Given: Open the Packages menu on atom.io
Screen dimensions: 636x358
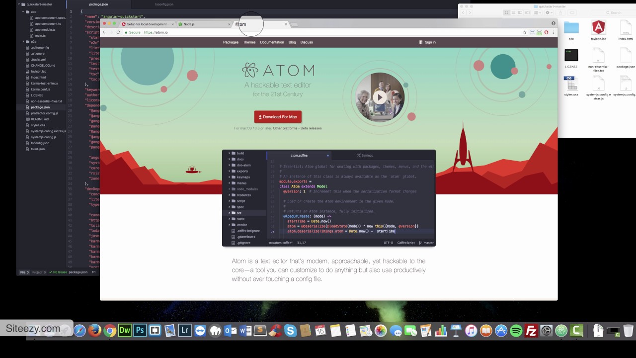Looking at the screenshot, I should 231,42.
